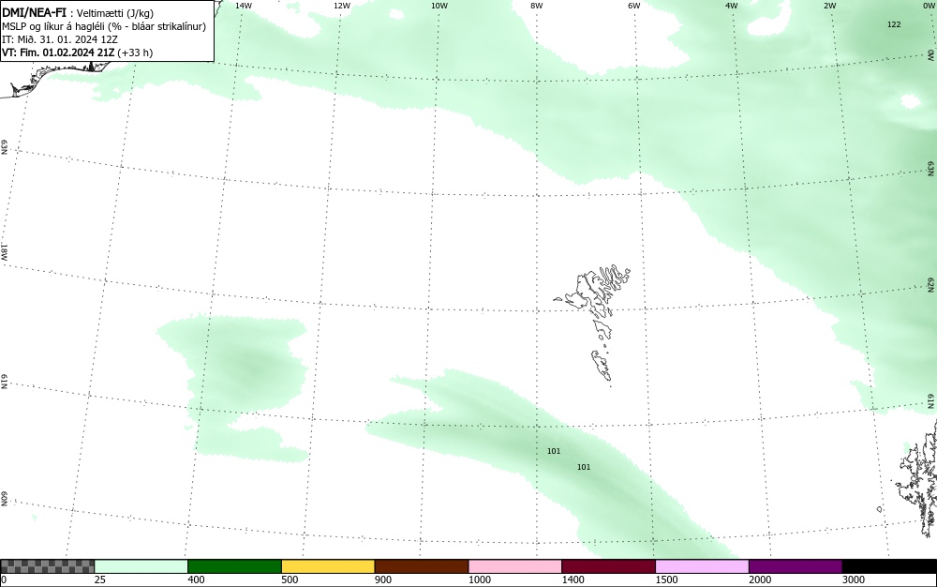
Task: Click the dark green 400–500 legend swatch
Action: [234, 566]
